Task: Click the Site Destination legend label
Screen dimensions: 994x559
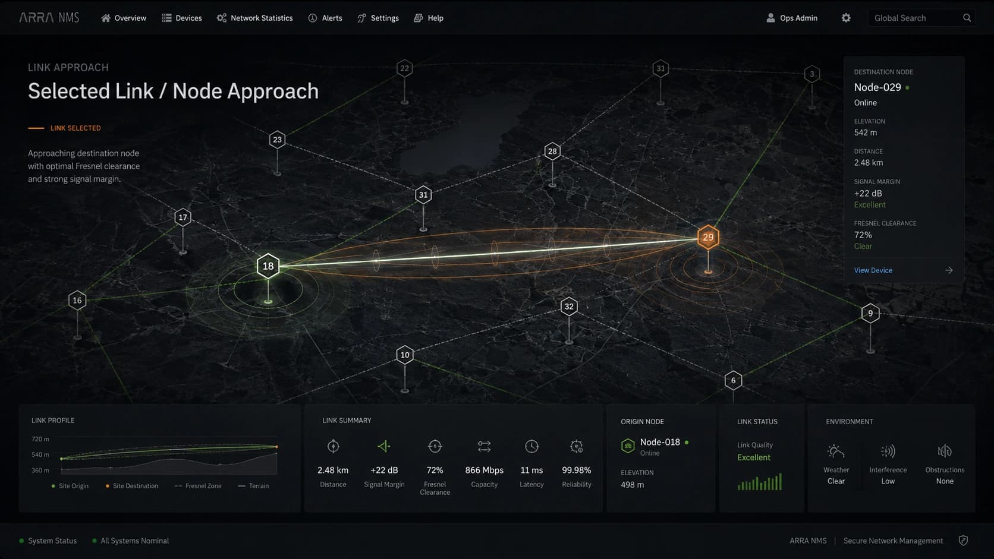Action: point(136,486)
